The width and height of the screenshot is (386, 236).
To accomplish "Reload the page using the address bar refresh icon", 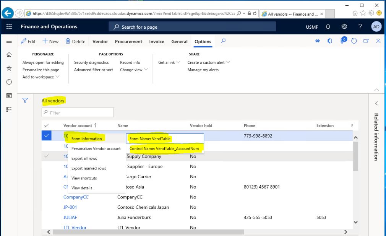I will (x=255, y=13).
